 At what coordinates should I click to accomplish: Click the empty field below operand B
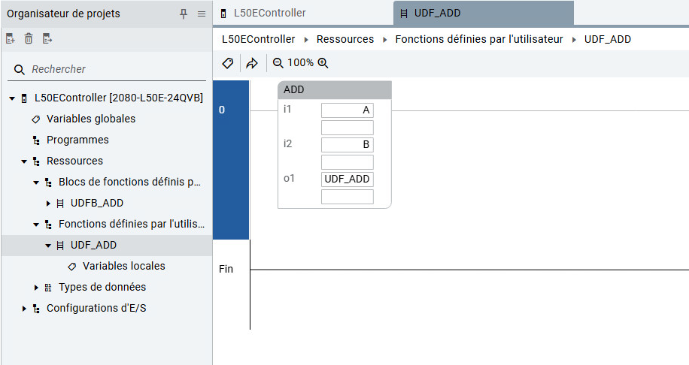348,162
